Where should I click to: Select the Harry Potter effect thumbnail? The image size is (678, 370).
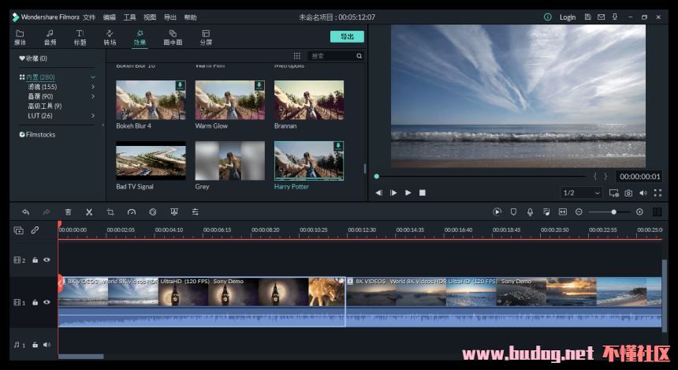(308, 161)
